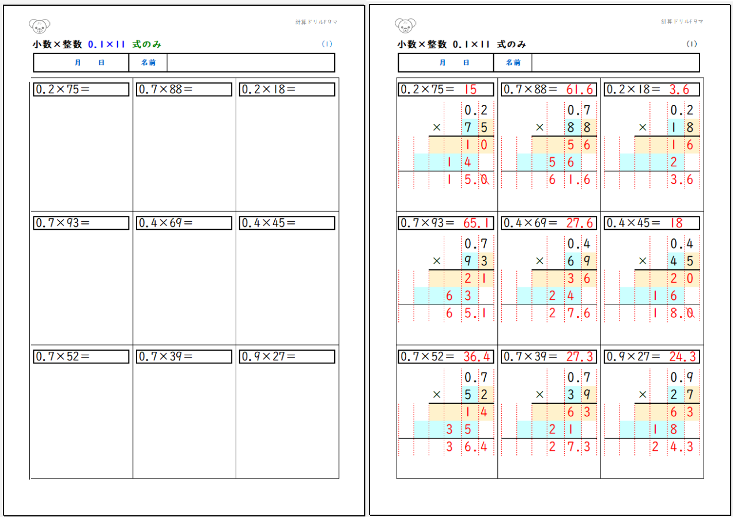
Task: Select the unanswered 0.2×75= problem box
Action: click(81, 89)
